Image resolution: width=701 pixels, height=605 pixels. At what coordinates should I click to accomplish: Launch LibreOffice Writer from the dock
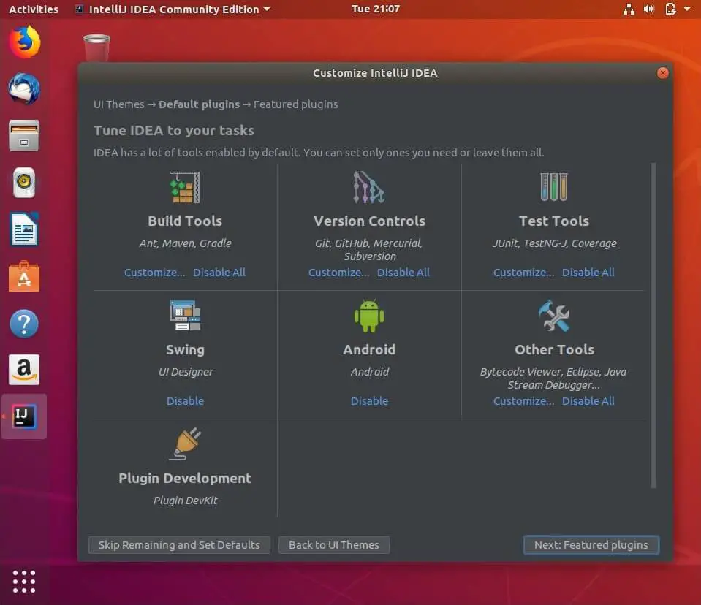(24, 229)
